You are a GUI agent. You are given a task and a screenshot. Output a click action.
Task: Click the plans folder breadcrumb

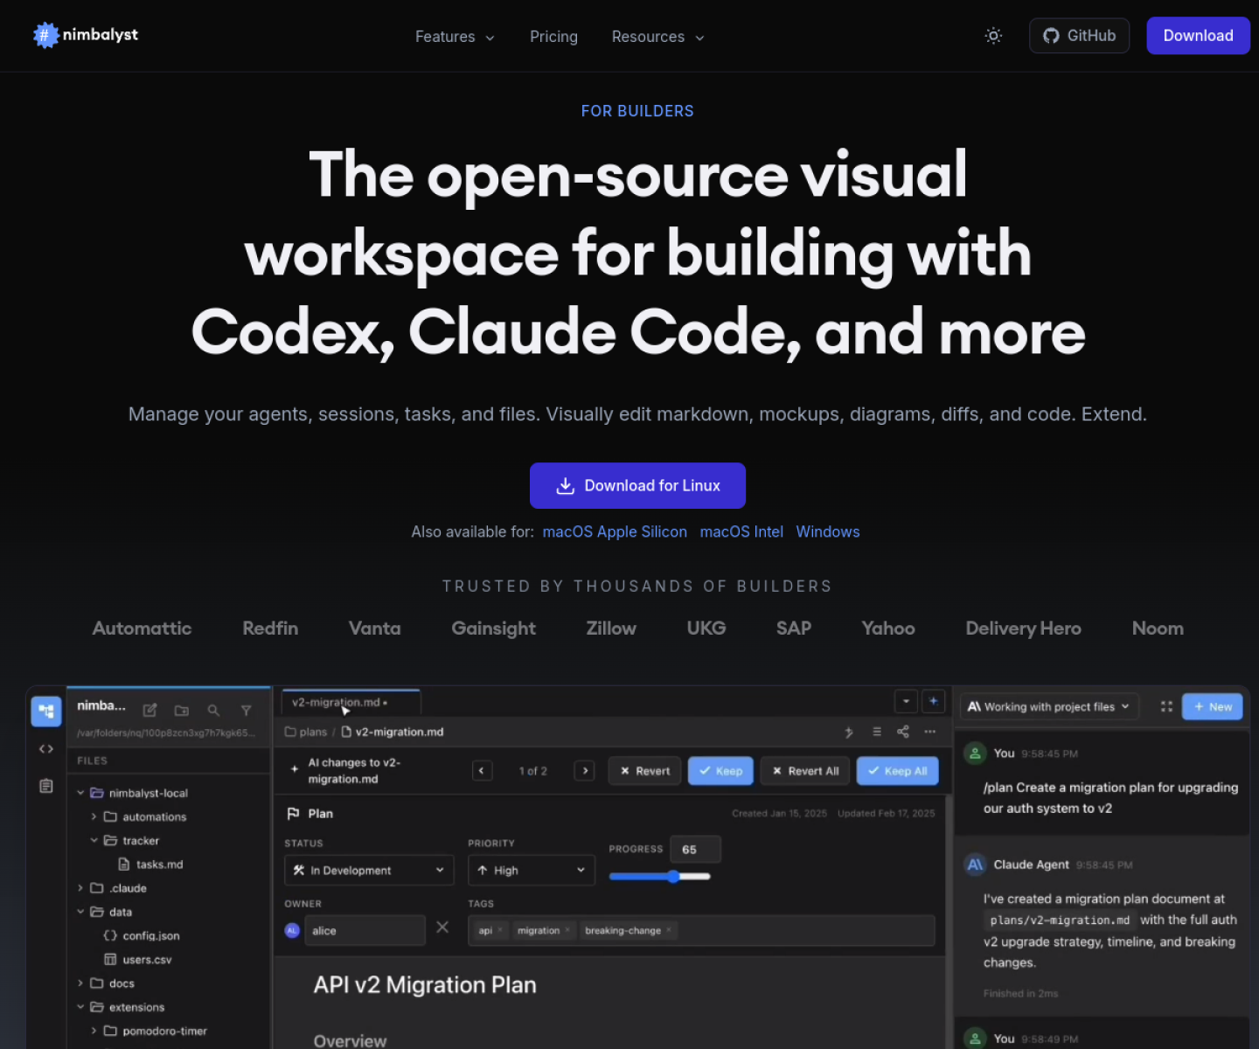click(306, 732)
